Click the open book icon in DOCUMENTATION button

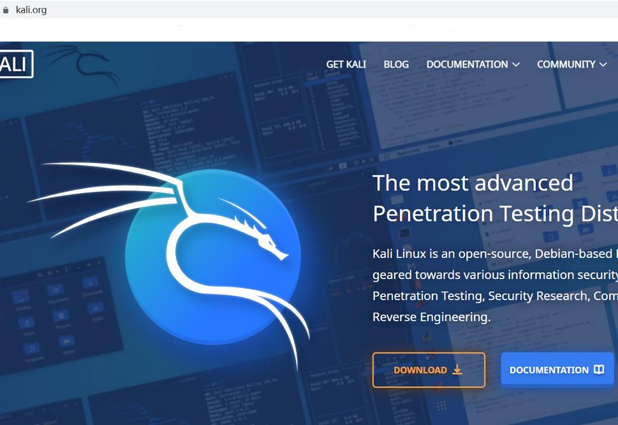point(599,369)
